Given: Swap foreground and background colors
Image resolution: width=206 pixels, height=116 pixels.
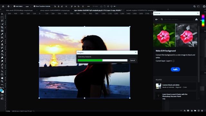Looking at the screenshot, I should pyautogui.click(x=3, y=88).
